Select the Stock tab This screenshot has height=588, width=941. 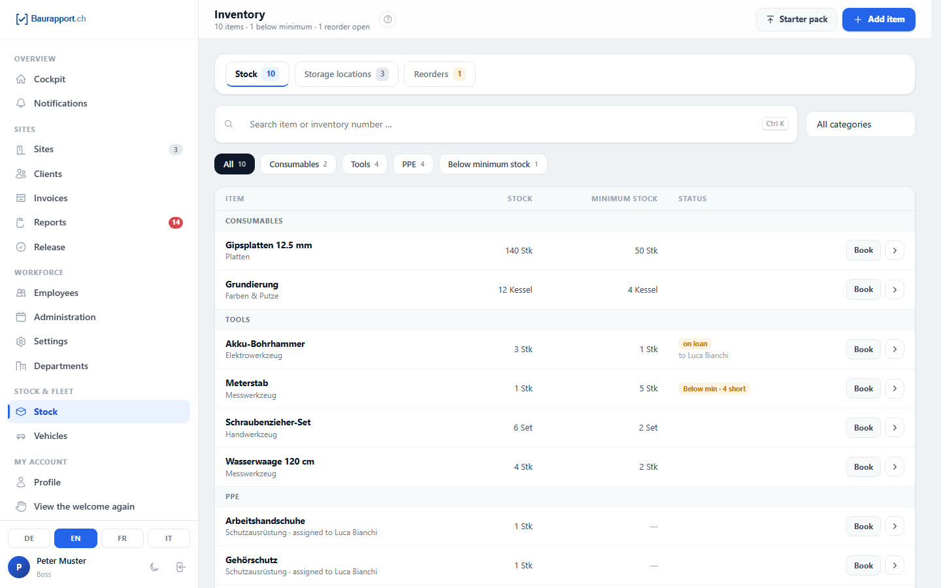(x=257, y=74)
